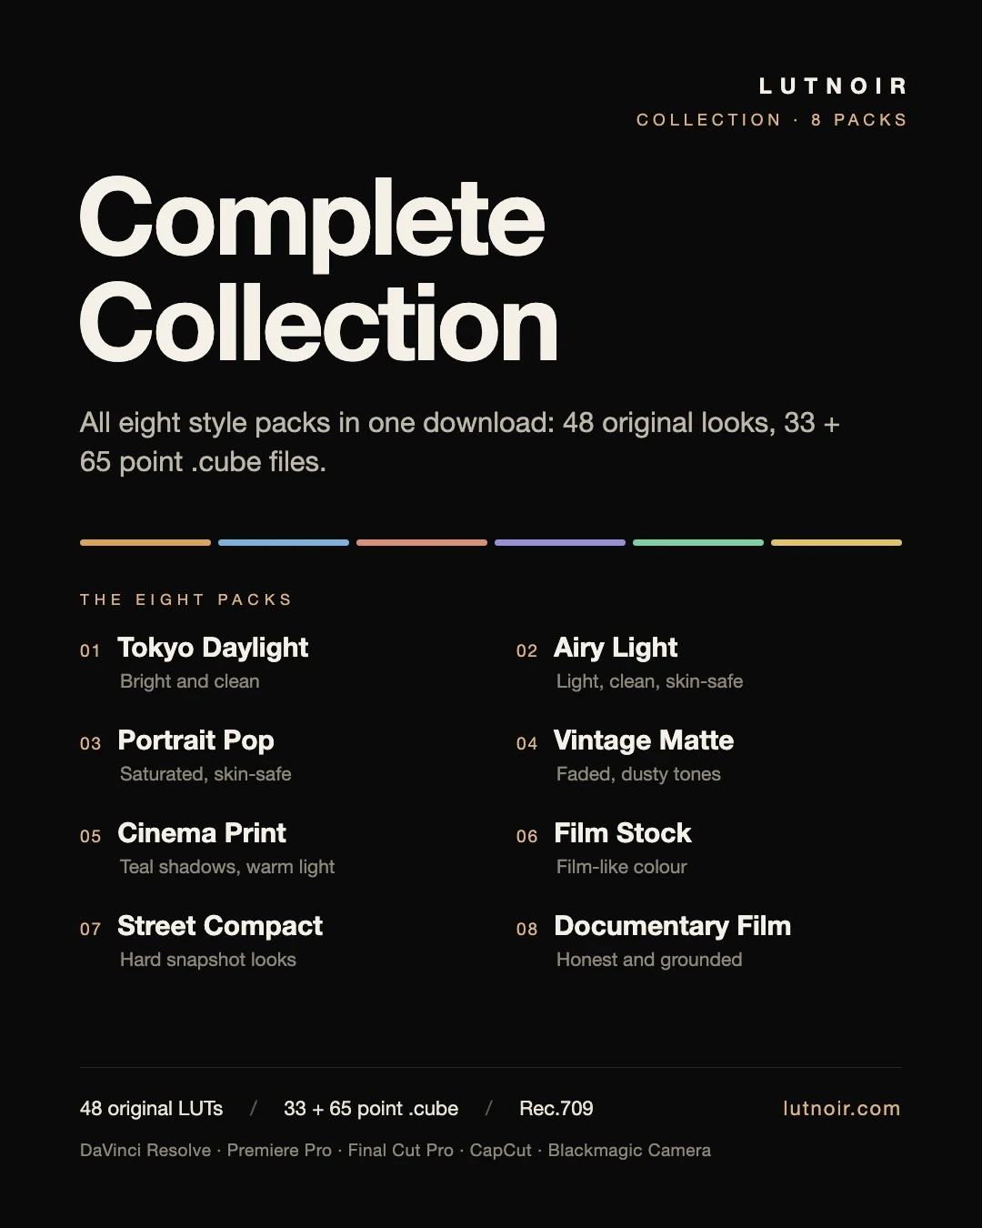Viewport: 982px width, 1228px height.
Task: Click 'Saturated, skin-safe' subtitle
Action: pos(205,774)
